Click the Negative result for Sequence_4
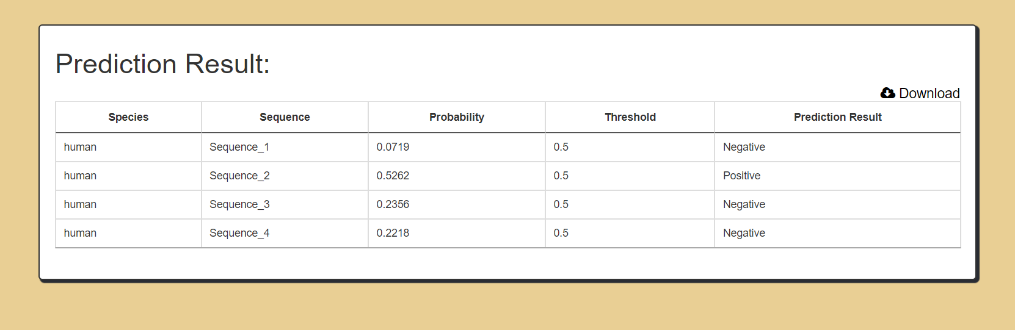This screenshot has width=1015, height=330. pyautogui.click(x=744, y=233)
